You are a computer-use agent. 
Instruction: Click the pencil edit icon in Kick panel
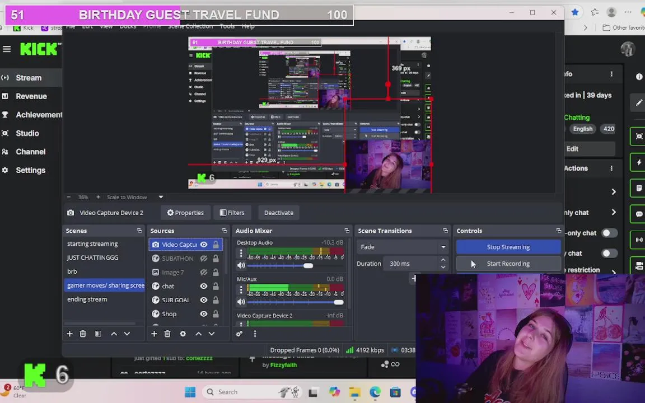[638, 102]
